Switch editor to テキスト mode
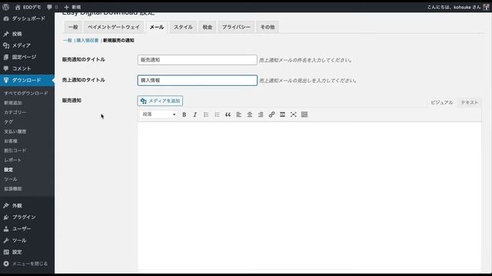This screenshot has width=492, height=276. (x=470, y=103)
